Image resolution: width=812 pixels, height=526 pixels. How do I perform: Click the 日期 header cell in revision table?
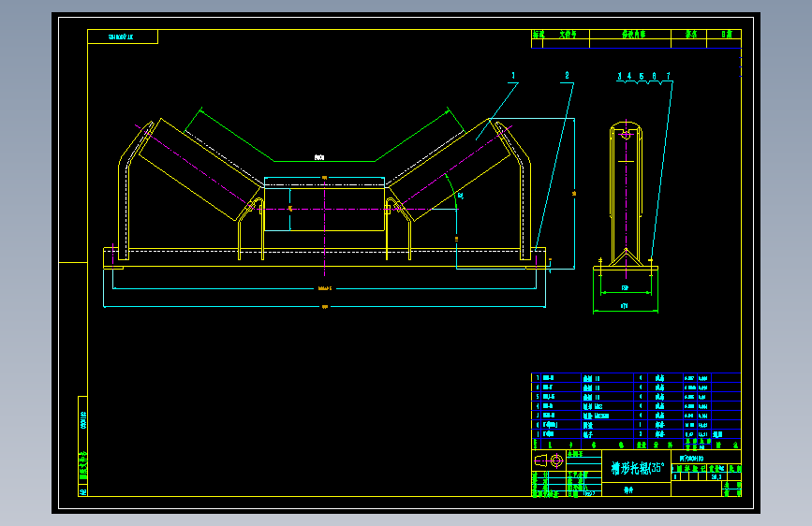[724, 35]
